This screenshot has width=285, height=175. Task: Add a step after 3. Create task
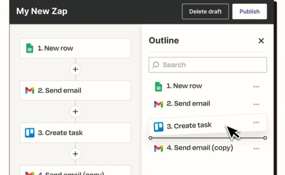(x=75, y=154)
